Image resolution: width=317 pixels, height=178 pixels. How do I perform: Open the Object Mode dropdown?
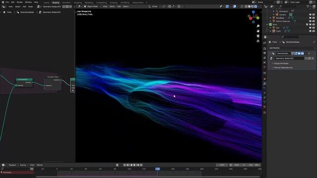pyautogui.click(x=93, y=6)
